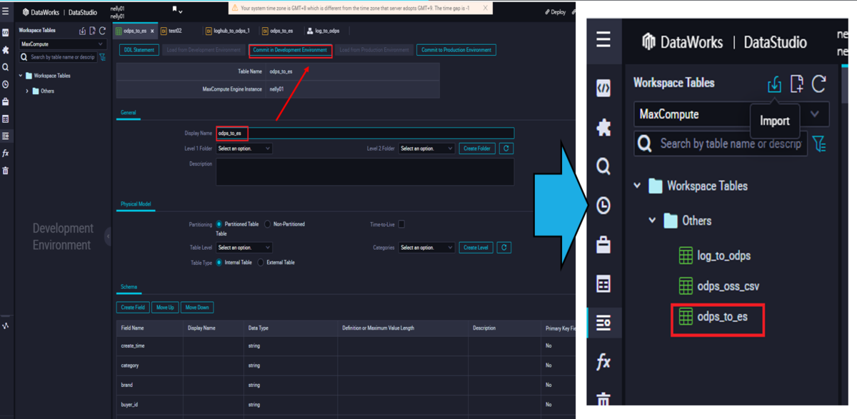Click the Create Level button
The width and height of the screenshot is (857, 419).
(476, 247)
